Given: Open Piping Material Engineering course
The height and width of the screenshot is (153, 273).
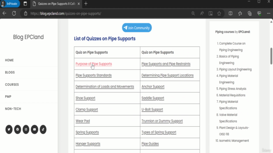Looking at the screenshot, I should pyautogui.click(x=229, y=79).
